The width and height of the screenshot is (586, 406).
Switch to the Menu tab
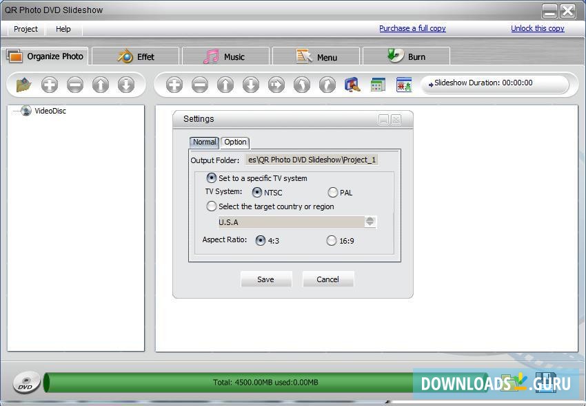pyautogui.click(x=316, y=56)
